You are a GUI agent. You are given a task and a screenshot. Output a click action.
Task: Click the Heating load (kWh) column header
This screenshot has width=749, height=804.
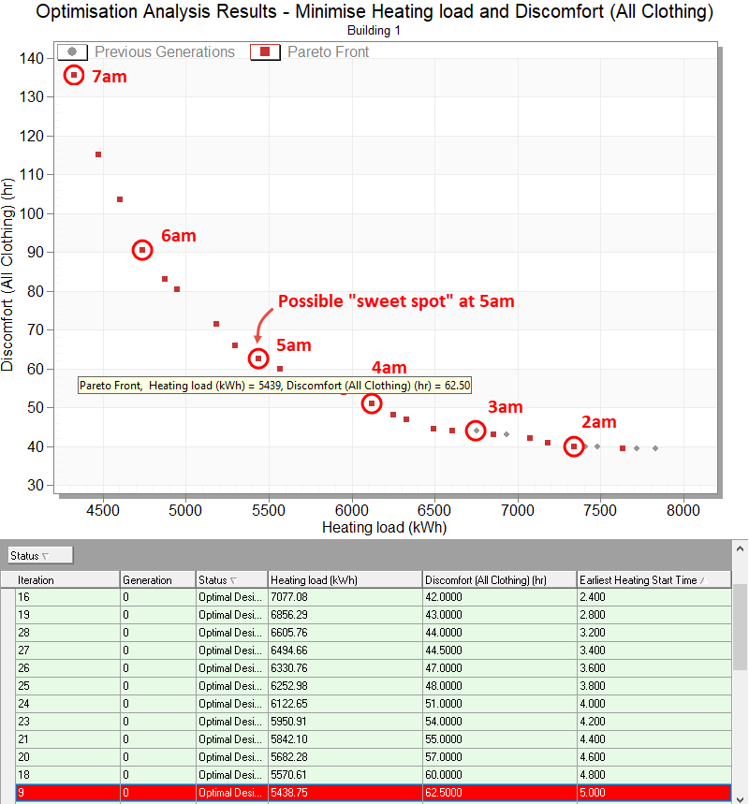click(x=344, y=580)
